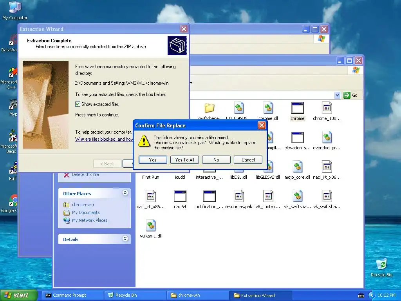Open Microsoft C++ desktop shortcut
This screenshot has width=401, height=301.
pyautogui.click(x=9, y=78)
